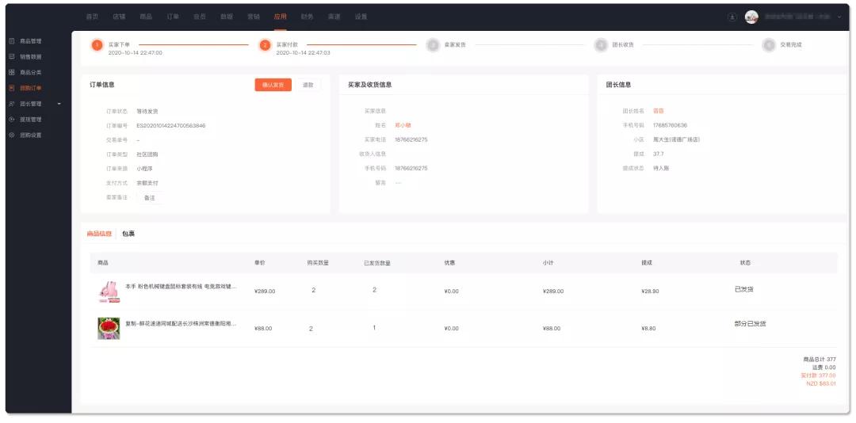Switch to the 包裹 tab
Image resolution: width=856 pixels, height=423 pixels.
pyautogui.click(x=128, y=234)
